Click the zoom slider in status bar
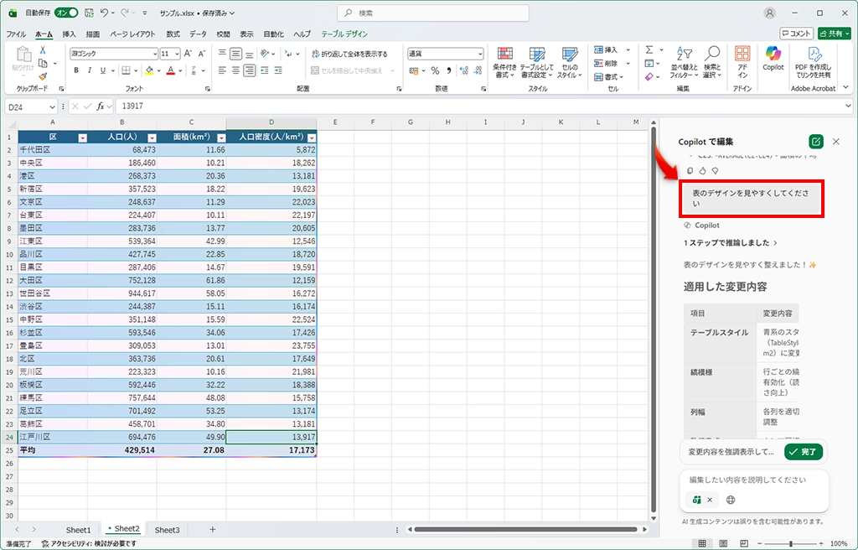 click(x=790, y=543)
